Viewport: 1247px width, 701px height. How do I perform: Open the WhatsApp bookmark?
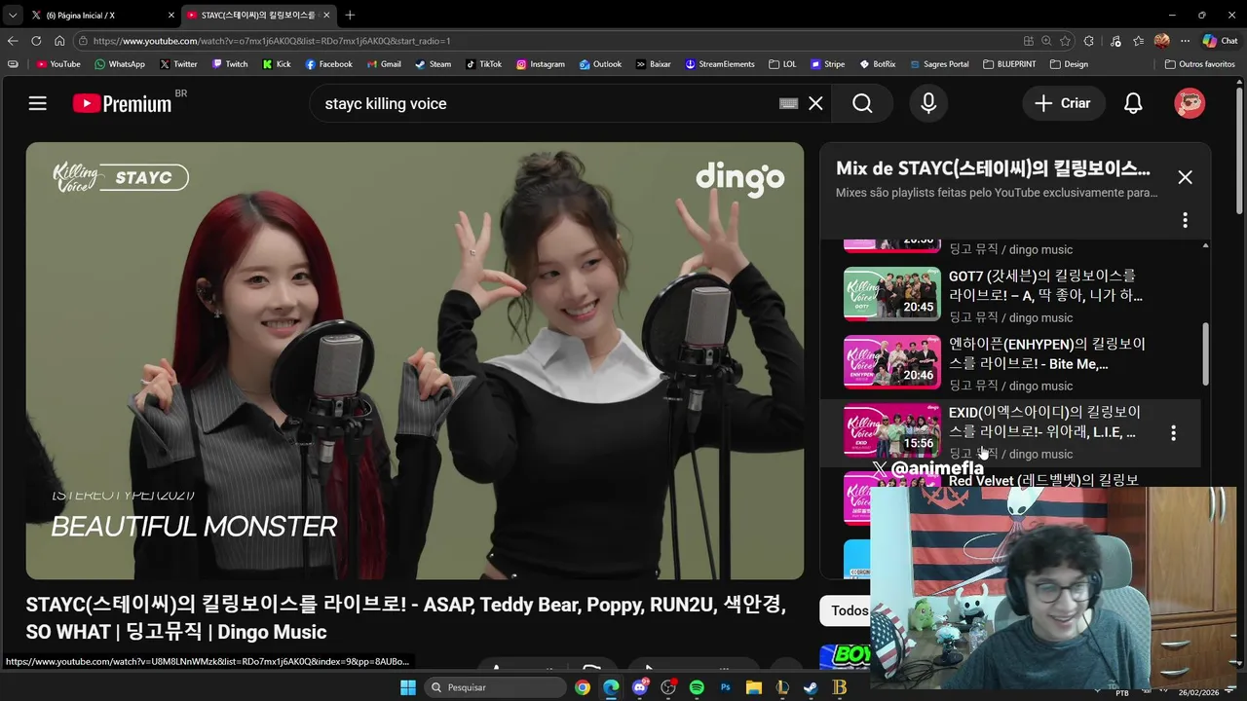tap(119, 64)
